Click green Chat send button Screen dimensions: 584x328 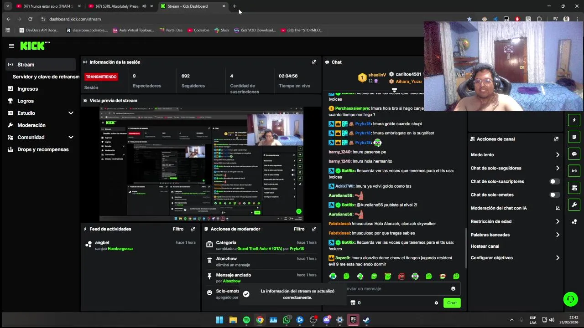pyautogui.click(x=452, y=303)
